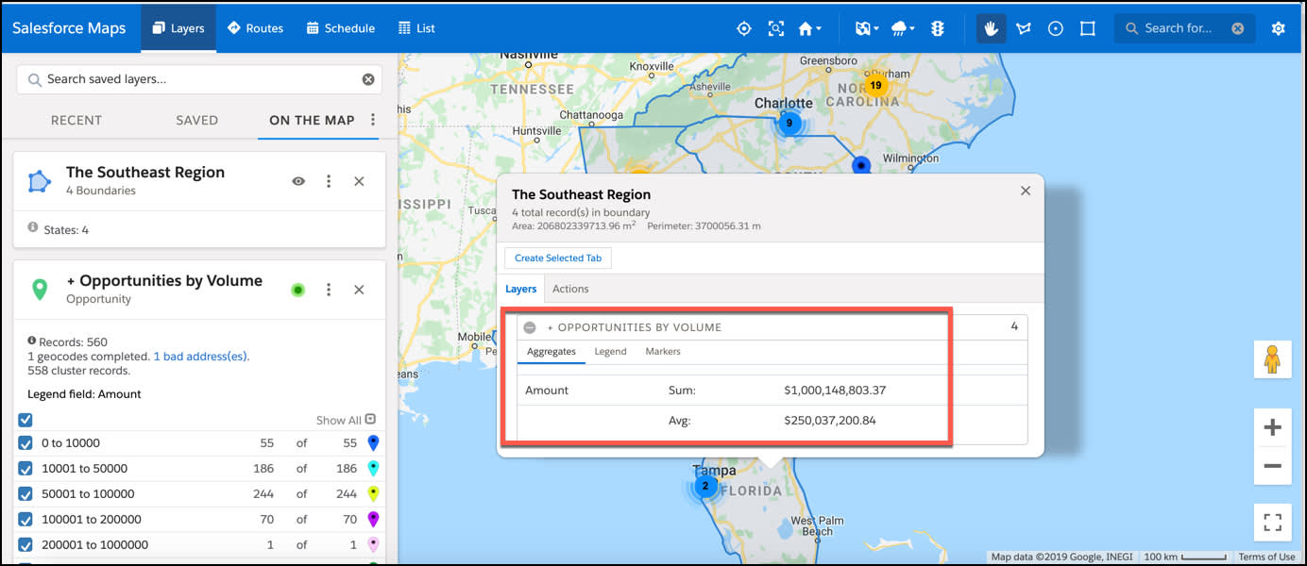1307x566 pixels.
Task: Open Salesforce Maps settings gear
Action: 1279,28
